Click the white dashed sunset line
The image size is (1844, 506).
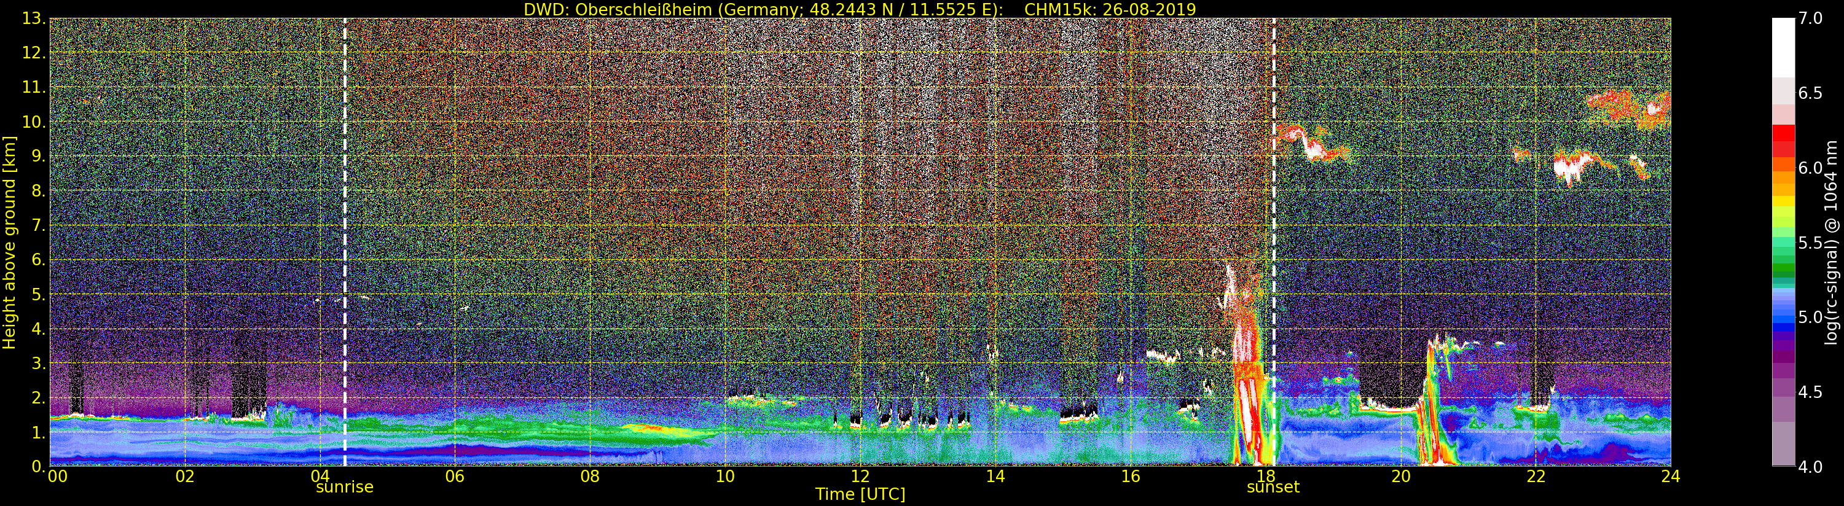pos(1274,215)
